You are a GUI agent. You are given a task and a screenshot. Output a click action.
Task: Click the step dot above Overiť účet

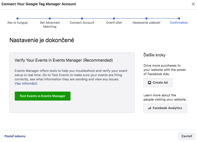click(114, 18)
